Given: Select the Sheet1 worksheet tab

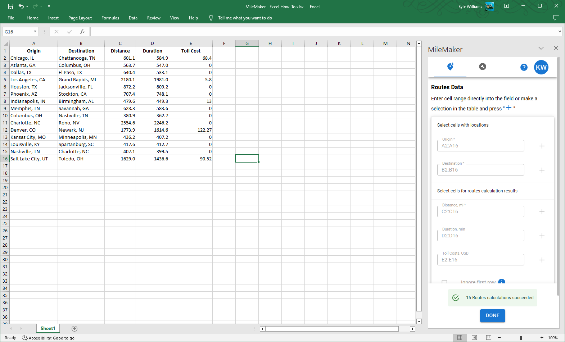Looking at the screenshot, I should coord(48,328).
